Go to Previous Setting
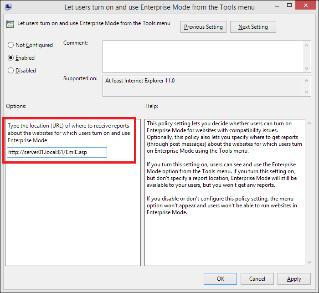The height and width of the screenshot is (293, 319). pos(203,27)
